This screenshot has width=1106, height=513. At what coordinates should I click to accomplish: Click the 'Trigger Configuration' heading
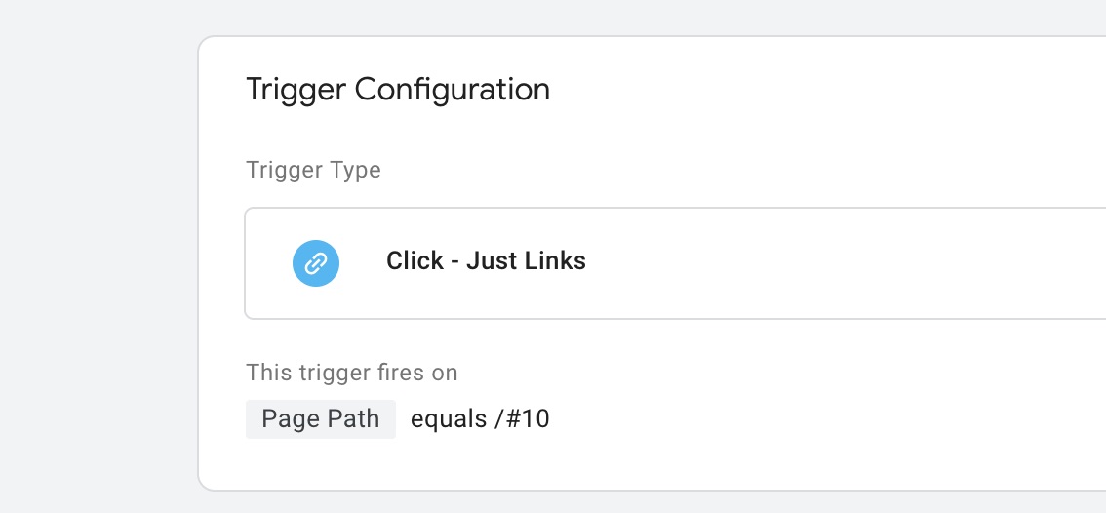click(398, 90)
